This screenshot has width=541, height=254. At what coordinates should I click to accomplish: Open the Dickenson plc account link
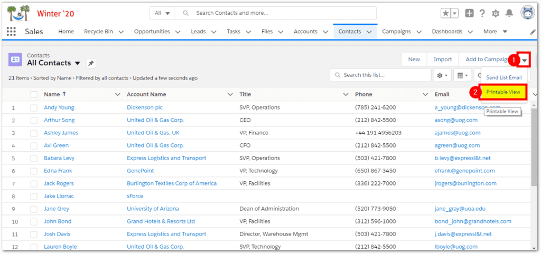point(145,108)
